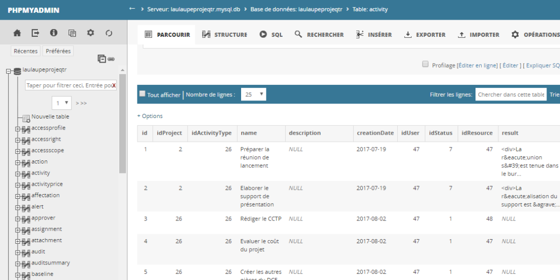The height and width of the screenshot is (280, 560).
Task: Collapse the laulaupeprojeqtr database tree node
Action: point(8,71)
